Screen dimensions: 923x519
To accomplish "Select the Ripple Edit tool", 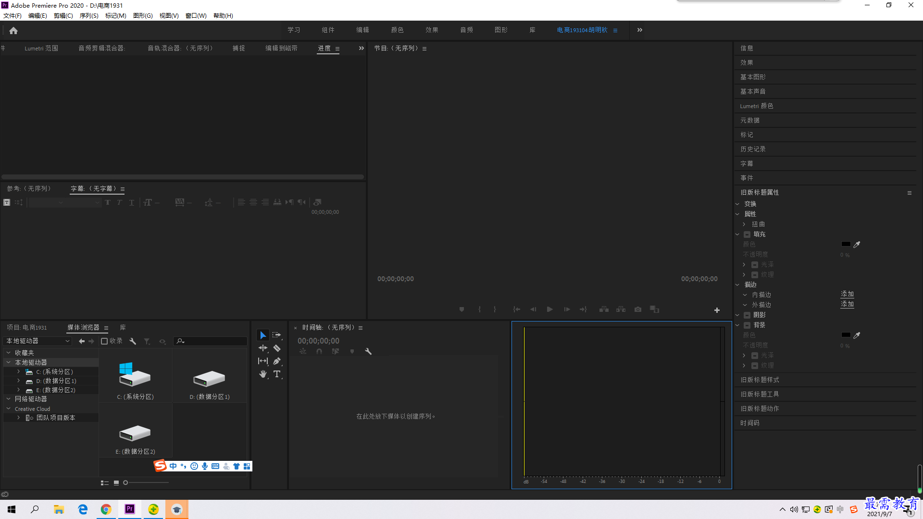I will pos(263,348).
